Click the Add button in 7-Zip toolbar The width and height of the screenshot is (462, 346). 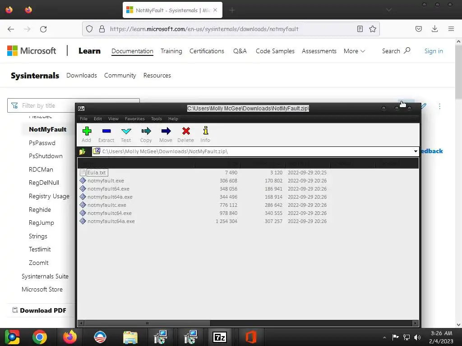click(x=87, y=134)
